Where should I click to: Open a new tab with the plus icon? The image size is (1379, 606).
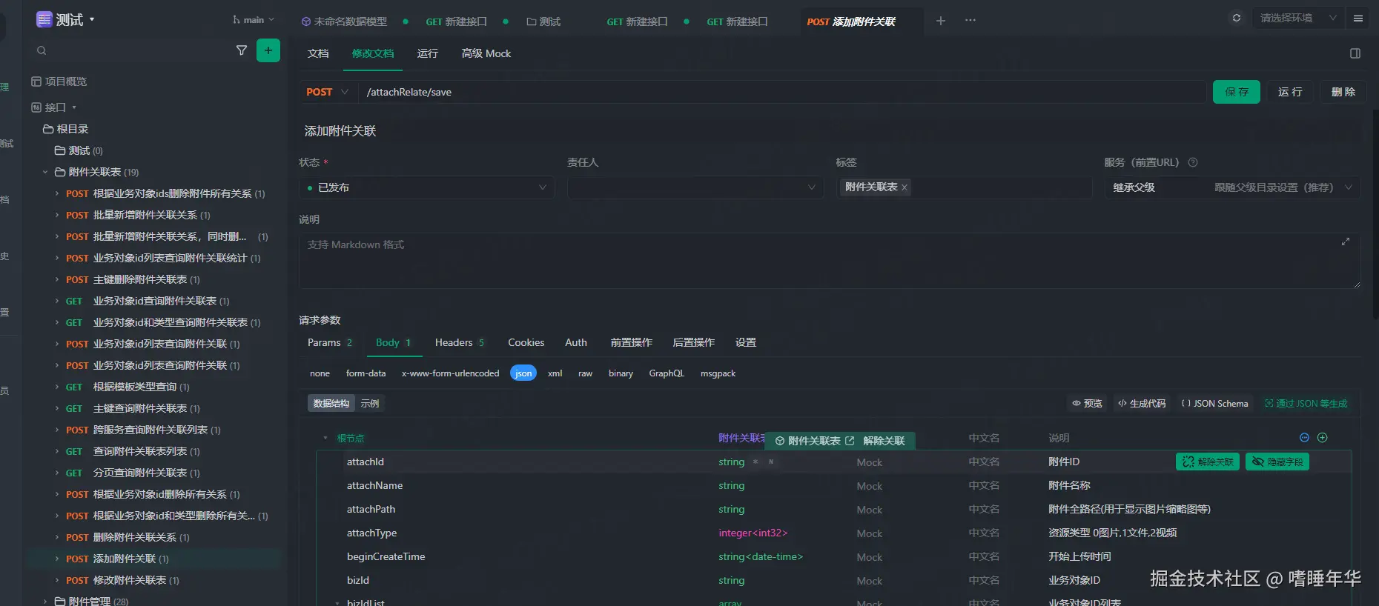941,21
